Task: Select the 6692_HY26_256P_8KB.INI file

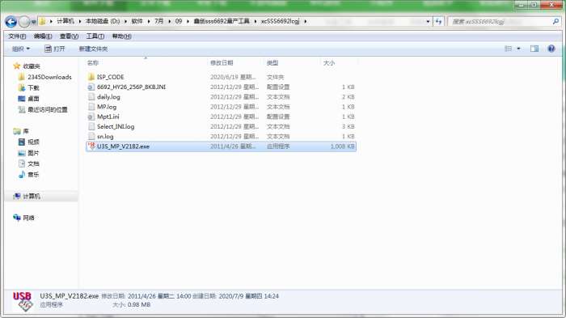Action: pyautogui.click(x=131, y=87)
